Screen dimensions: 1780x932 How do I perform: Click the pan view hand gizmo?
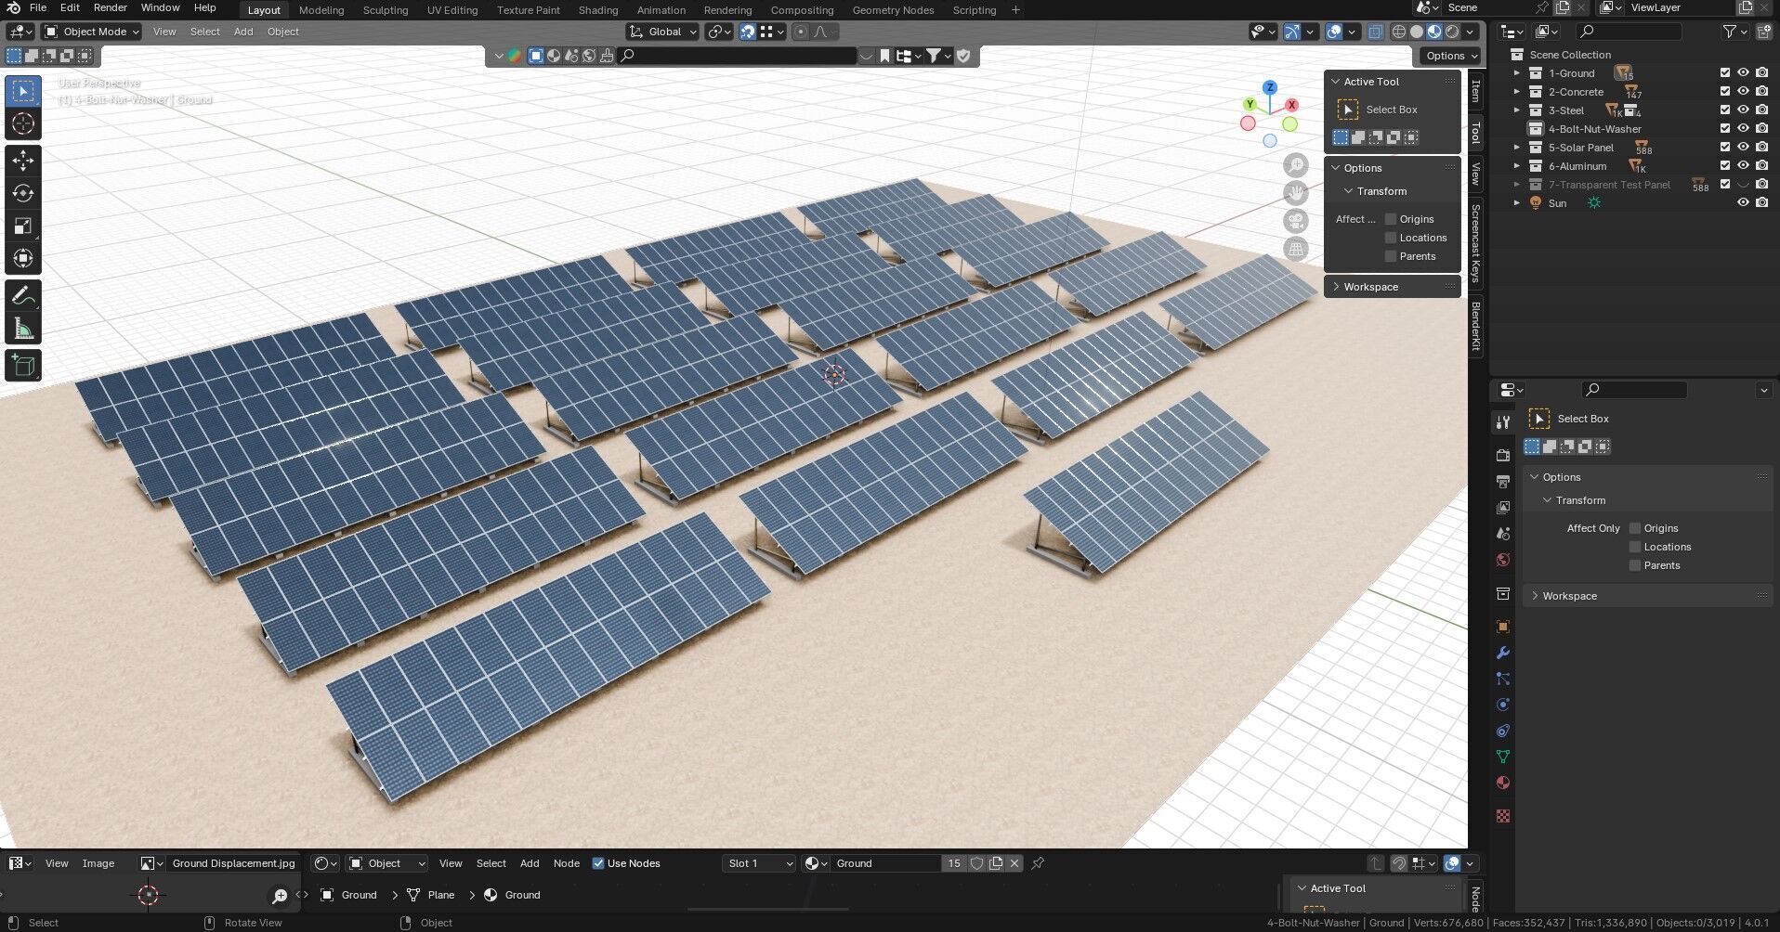click(x=1296, y=193)
